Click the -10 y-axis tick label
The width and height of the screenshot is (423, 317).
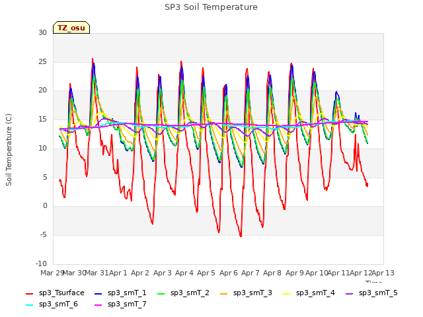[x=42, y=264]
